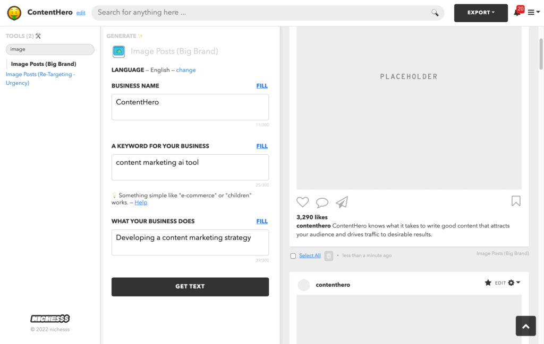Screen dimensions: 544x344
Task: Click the ContentHero money-face logo
Action: click(14, 13)
